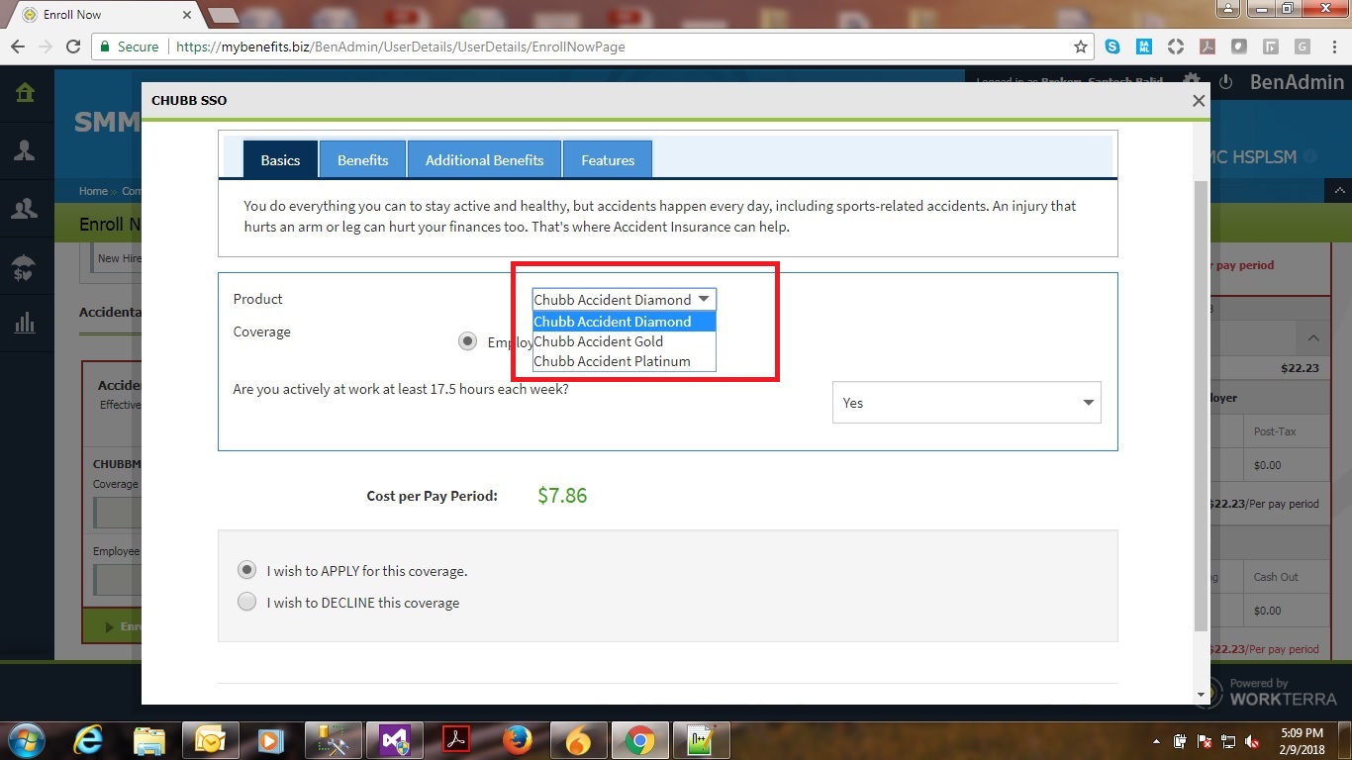This screenshot has height=760, width=1352.
Task: Open Adobe Acrobat from the taskbar
Action: (x=455, y=740)
